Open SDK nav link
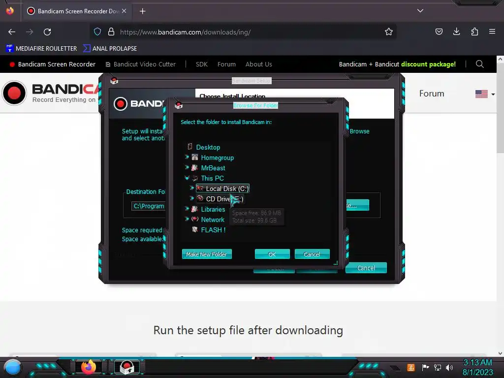Screen dimensions: 504x378 [201, 64]
